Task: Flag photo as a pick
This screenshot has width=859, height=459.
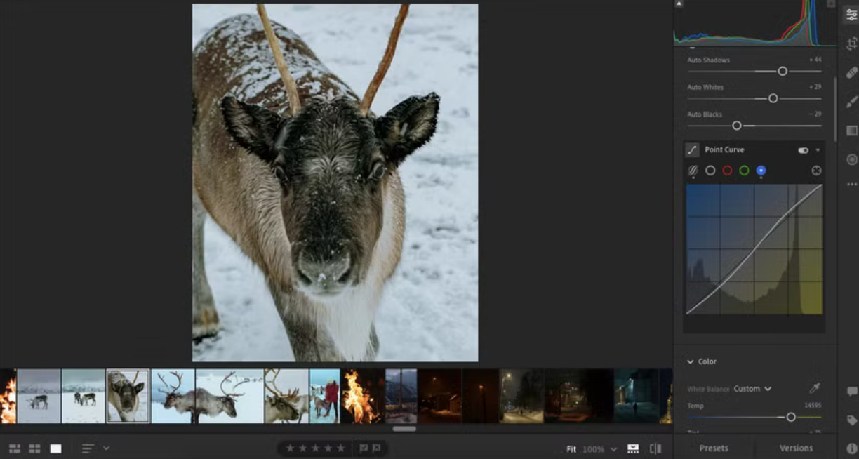Action: point(364,448)
